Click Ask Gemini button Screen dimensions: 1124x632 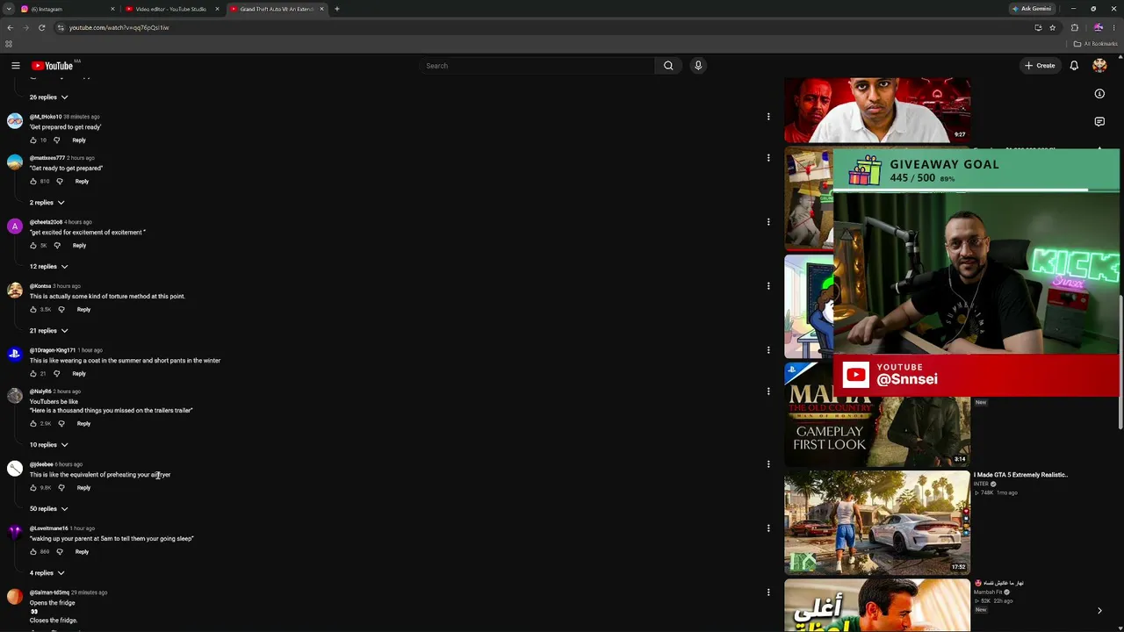[x=1032, y=9]
